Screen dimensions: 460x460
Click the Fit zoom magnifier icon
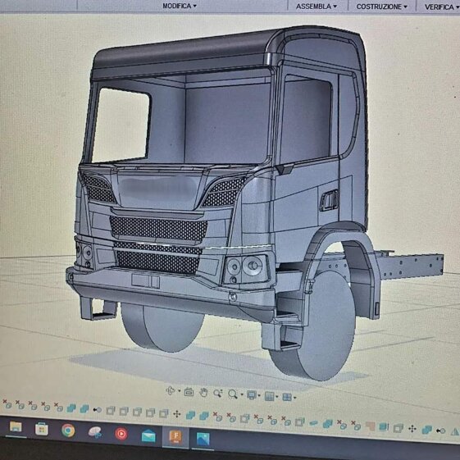click(x=233, y=394)
